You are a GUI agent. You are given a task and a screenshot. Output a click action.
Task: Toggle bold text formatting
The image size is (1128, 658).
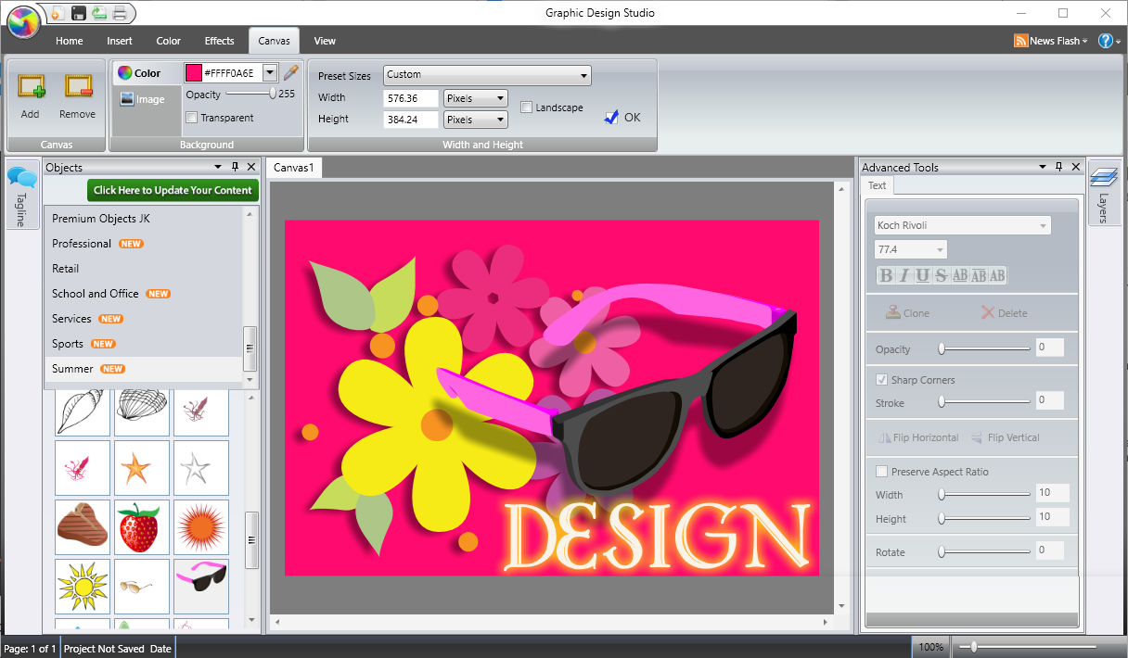point(886,275)
